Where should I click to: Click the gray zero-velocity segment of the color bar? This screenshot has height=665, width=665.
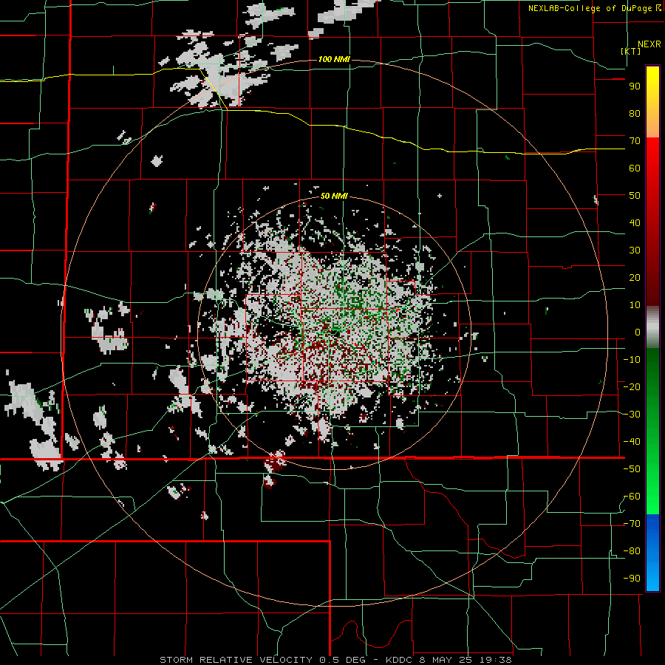click(652, 327)
